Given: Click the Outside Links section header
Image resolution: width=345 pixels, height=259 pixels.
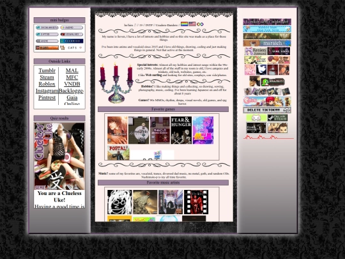Looking at the screenshot, I should tap(59, 61).
